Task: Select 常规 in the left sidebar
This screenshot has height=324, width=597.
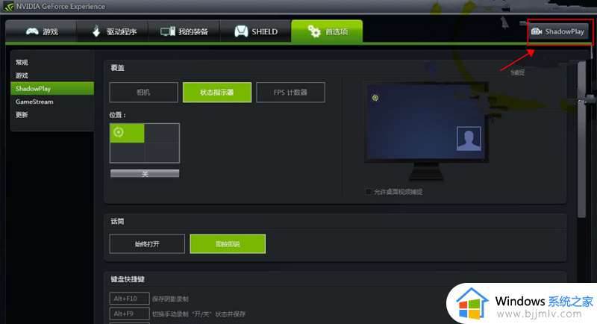Action: (22, 63)
